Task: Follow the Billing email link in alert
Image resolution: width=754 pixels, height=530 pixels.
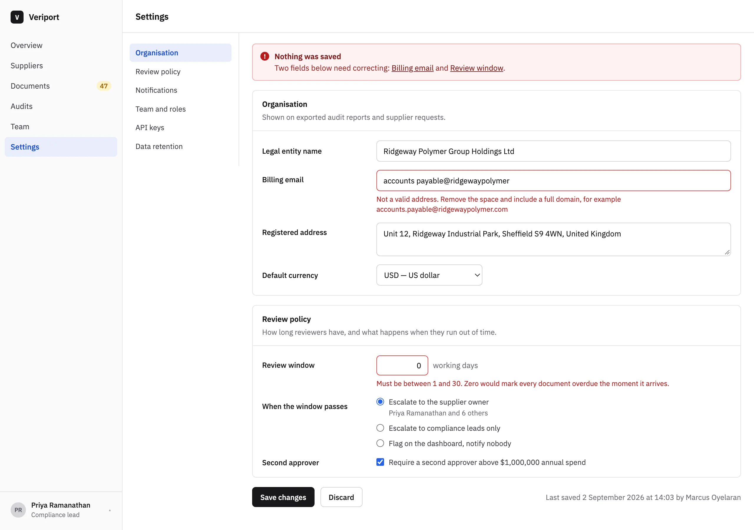Action: (x=412, y=68)
